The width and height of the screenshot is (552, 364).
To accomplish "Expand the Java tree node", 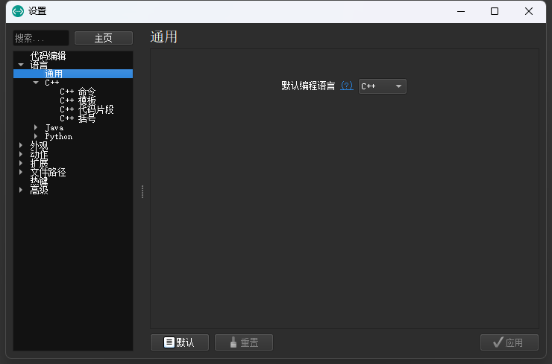I will (36, 128).
